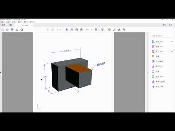
Task: Click the zoom out minus circle icon
Action: (77, 30)
